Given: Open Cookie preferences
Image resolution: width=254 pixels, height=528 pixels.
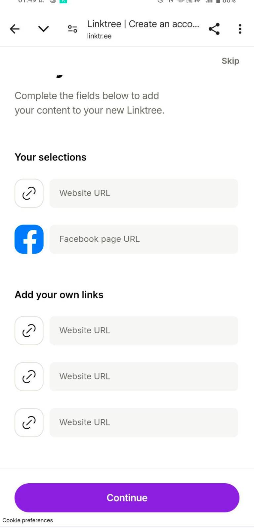Looking at the screenshot, I should [28, 520].
